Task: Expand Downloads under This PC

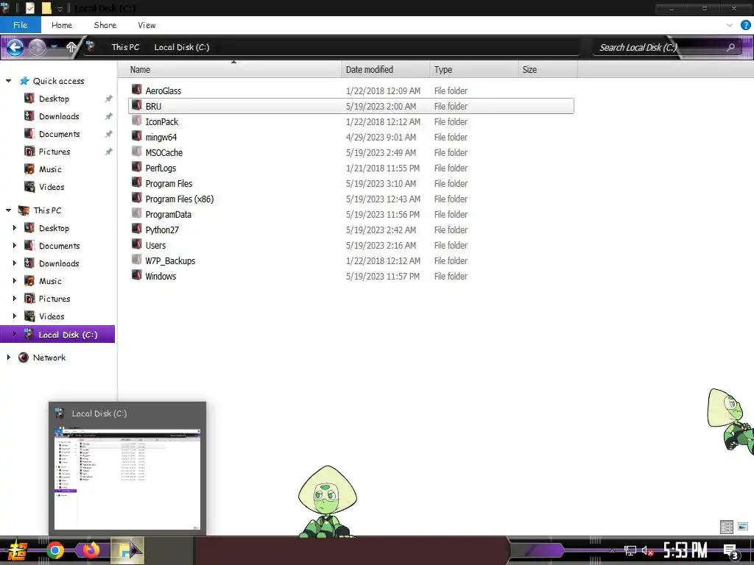Action: point(15,263)
